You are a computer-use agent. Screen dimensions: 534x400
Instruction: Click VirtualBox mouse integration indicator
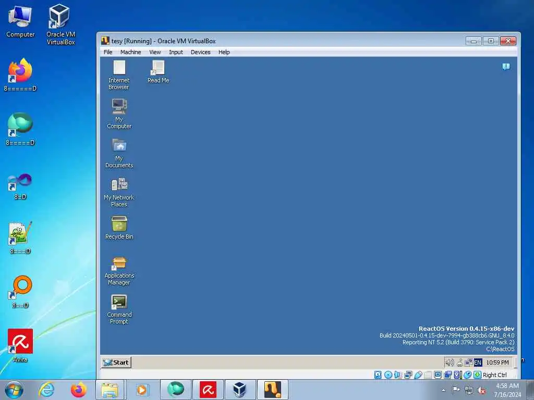pyautogui.click(x=468, y=375)
